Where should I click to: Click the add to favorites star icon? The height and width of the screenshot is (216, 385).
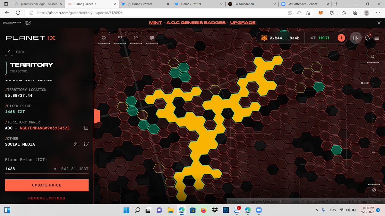click(308, 13)
